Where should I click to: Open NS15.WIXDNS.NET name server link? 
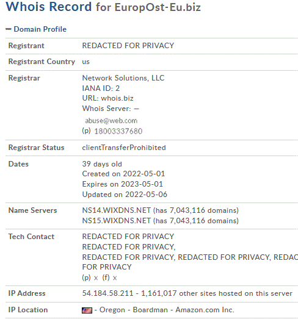(x=116, y=221)
